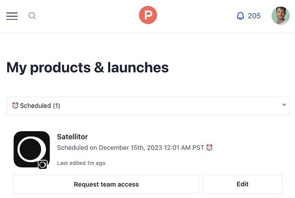Open the hamburger navigation menu
Image resolution: width=295 pixels, height=198 pixels.
click(x=12, y=16)
